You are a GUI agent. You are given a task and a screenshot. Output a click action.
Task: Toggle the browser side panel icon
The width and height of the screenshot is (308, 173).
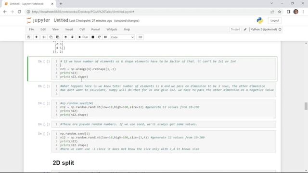tap(288, 12)
